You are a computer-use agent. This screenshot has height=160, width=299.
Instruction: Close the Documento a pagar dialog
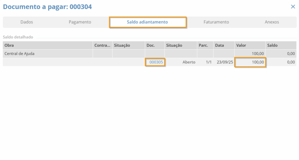coord(293,7)
